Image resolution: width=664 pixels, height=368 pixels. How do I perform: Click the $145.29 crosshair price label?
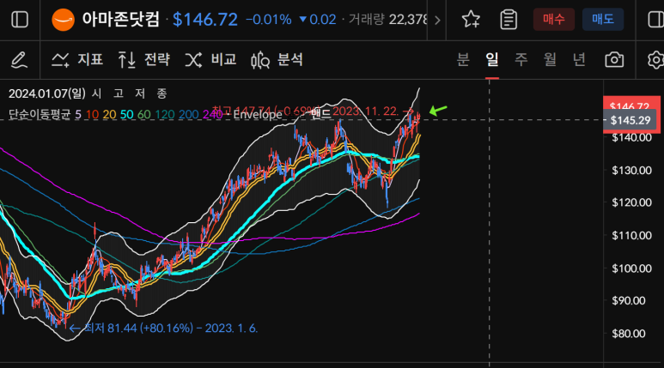point(630,120)
